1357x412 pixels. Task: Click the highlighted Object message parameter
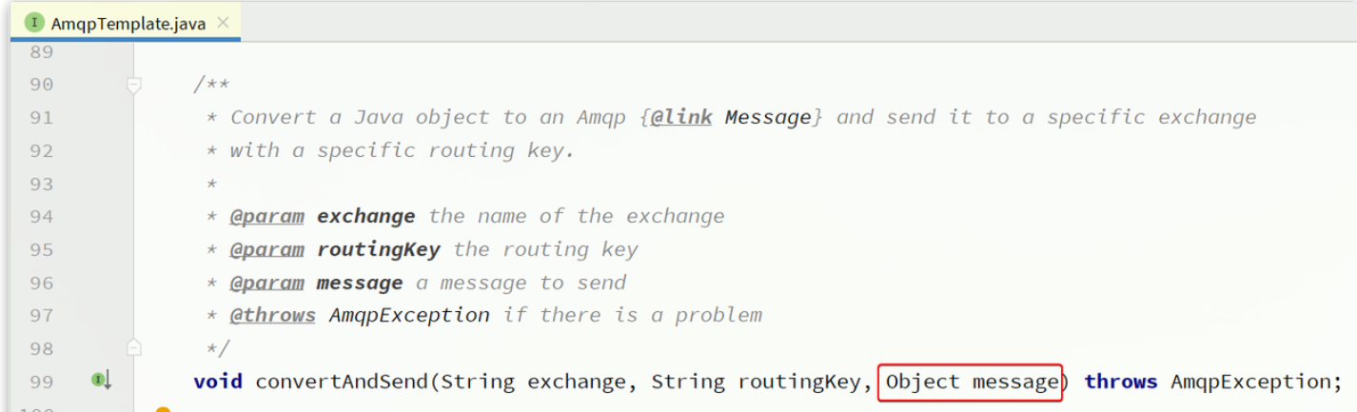[x=970, y=382]
